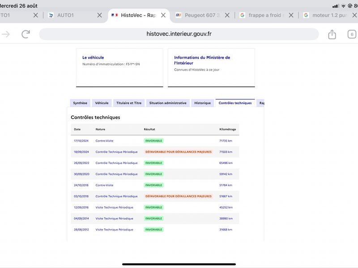Select the 26/09/2022 date cell
The height and width of the screenshot is (268, 358).
coord(81,163)
